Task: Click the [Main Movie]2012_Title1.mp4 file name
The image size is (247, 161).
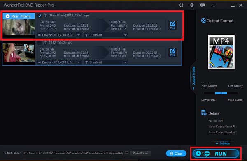Action: (x=69, y=16)
